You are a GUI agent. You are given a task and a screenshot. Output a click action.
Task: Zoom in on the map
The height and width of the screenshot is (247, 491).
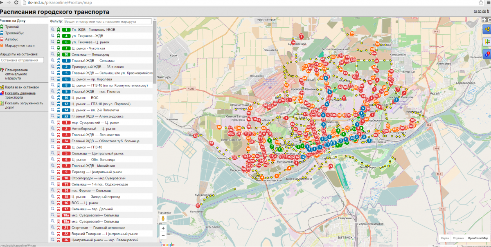coord(163,228)
